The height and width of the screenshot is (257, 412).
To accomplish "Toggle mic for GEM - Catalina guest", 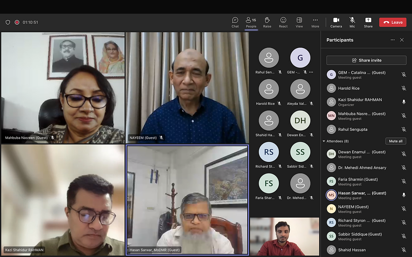I will 404,75.
